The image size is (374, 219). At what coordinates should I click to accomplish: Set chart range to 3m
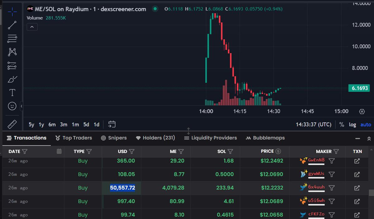pos(64,124)
